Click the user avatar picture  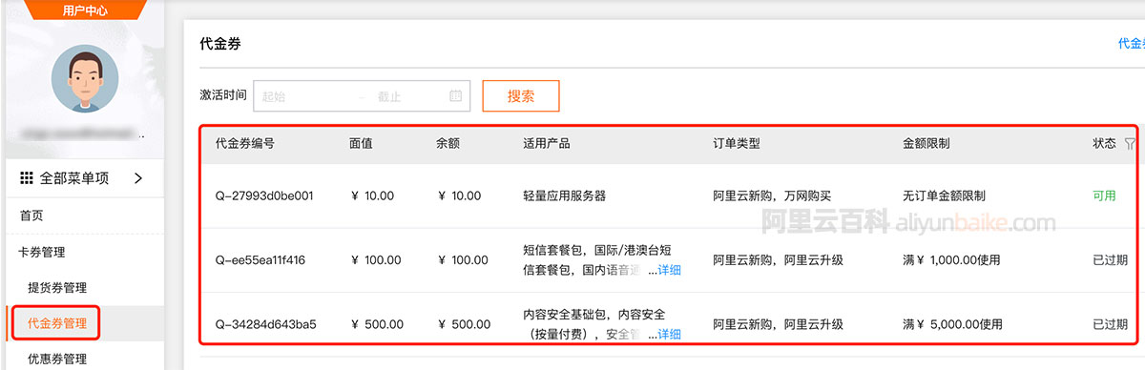84,79
